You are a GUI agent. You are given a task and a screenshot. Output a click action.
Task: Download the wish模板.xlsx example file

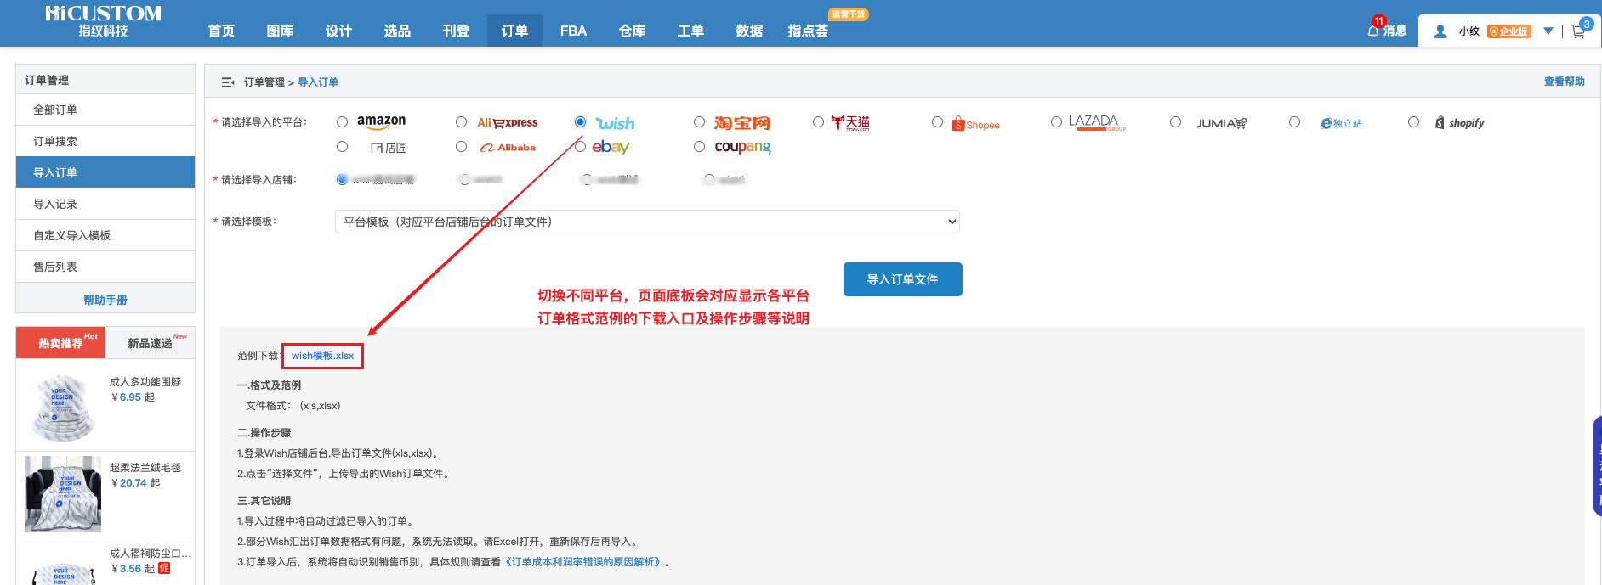point(322,356)
